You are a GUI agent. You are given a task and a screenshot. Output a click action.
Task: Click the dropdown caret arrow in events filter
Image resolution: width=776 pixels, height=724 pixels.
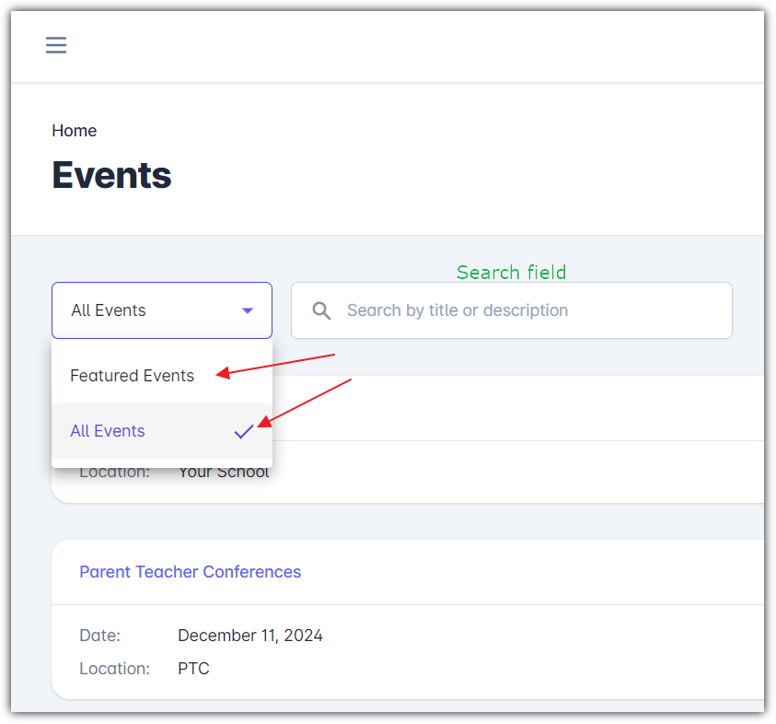(247, 310)
